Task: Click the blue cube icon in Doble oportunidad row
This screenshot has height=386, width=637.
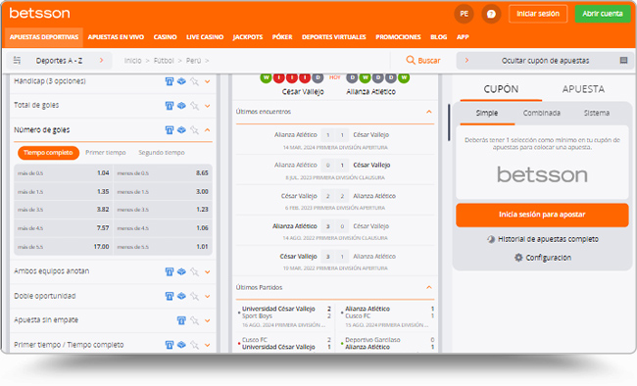Action: pyautogui.click(x=181, y=296)
